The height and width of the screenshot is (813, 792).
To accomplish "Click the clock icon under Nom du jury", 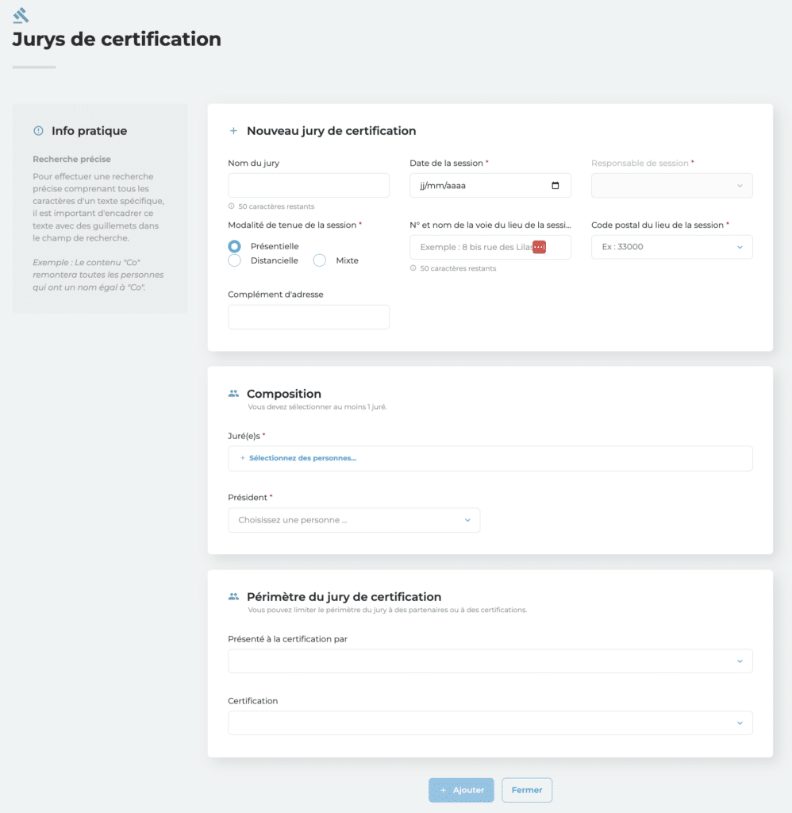I will [x=232, y=206].
